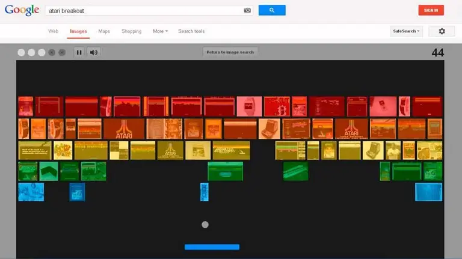This screenshot has width=462, height=259.
Task: Click the search by image camera icon
Action: tap(247, 10)
